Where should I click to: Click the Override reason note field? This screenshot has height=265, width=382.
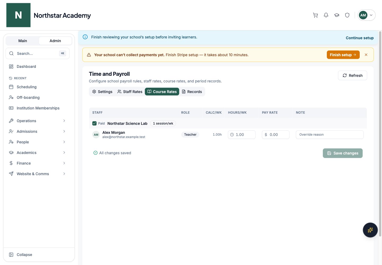pyautogui.click(x=330, y=135)
